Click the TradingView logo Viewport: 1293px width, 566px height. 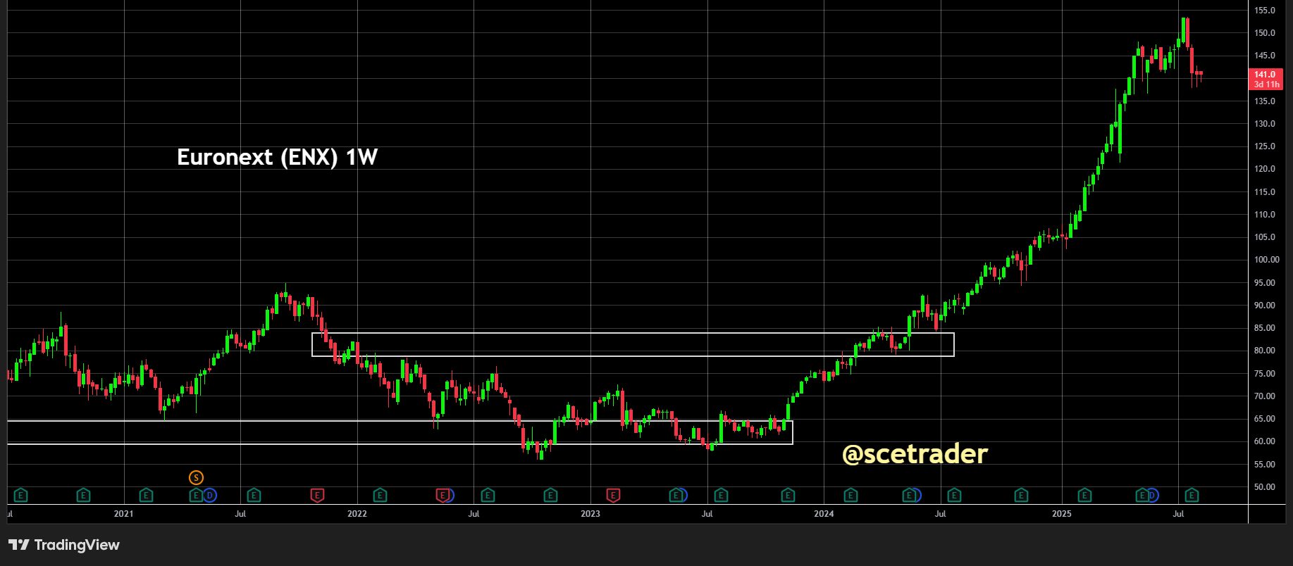64,545
